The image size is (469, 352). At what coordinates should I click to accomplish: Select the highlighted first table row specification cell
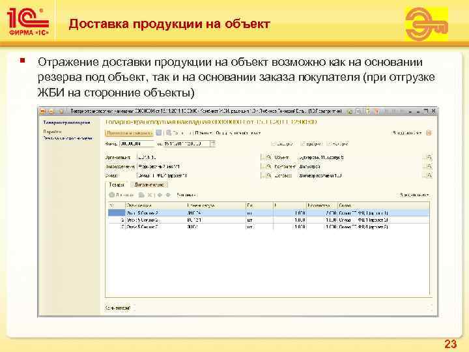tap(155, 213)
